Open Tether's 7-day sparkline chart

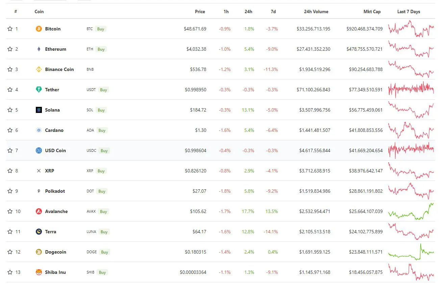(x=411, y=90)
